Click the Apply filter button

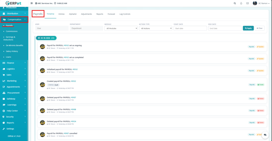248,28
